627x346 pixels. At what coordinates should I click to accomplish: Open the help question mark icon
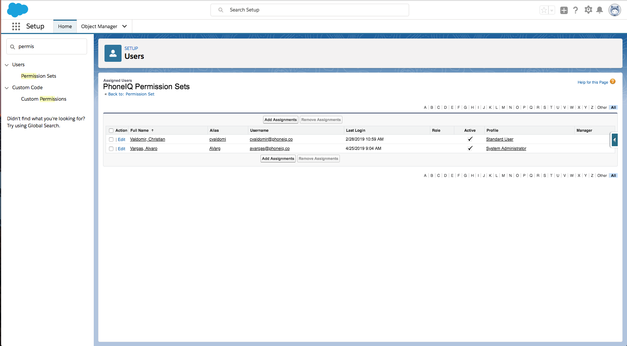coord(575,10)
